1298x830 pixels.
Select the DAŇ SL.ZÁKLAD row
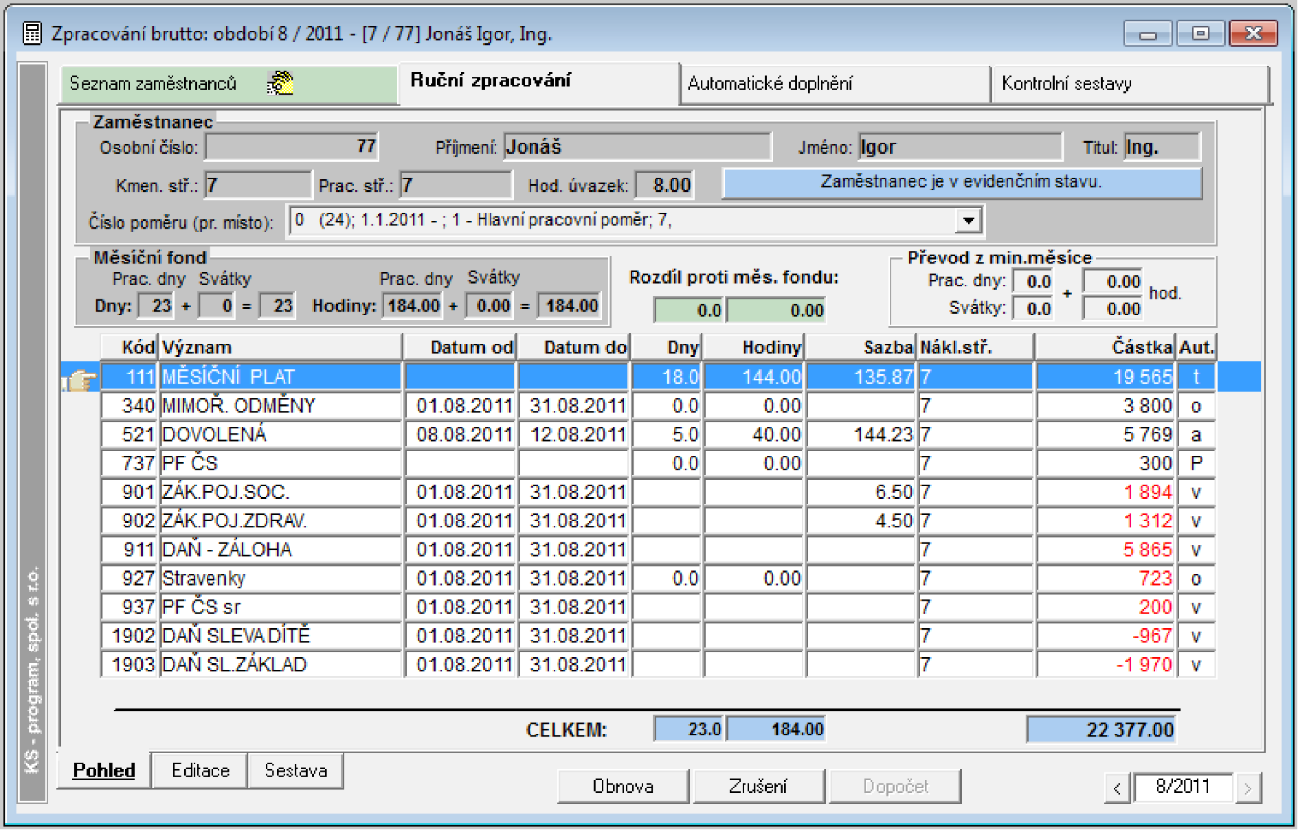[x=660, y=665]
